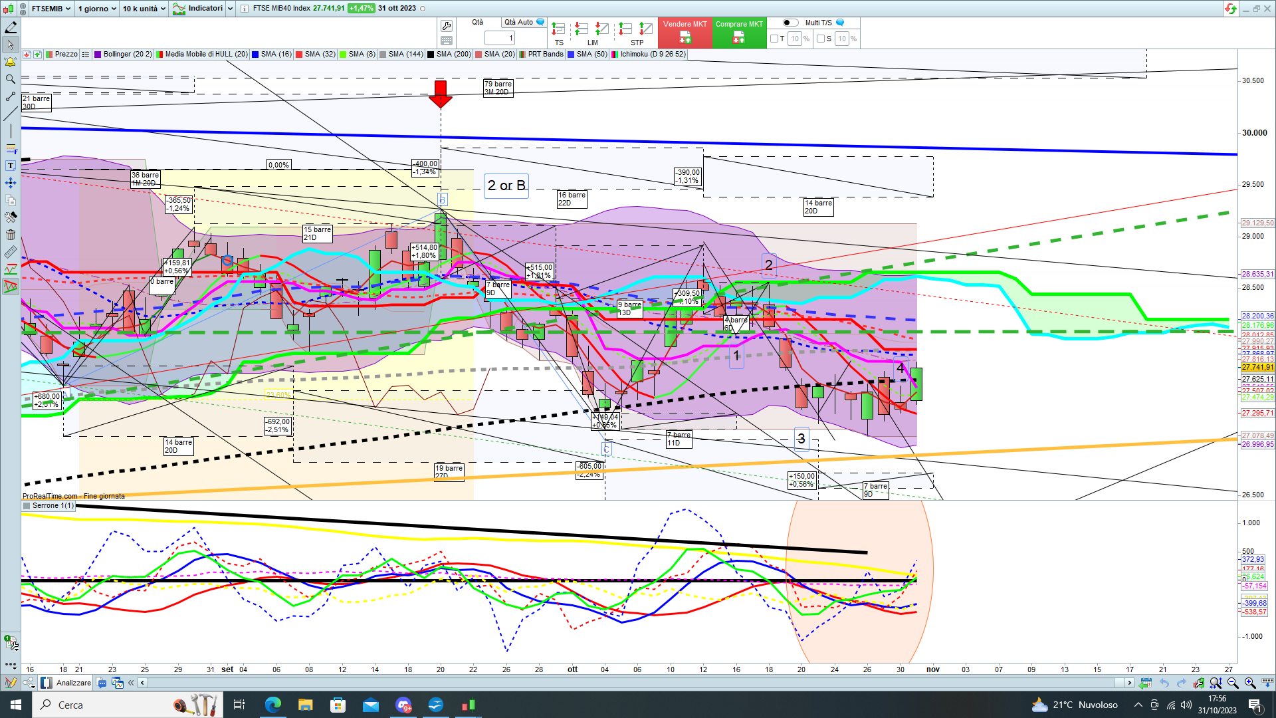
Task: Open the chart link chain icon
Action: click(x=21, y=9)
